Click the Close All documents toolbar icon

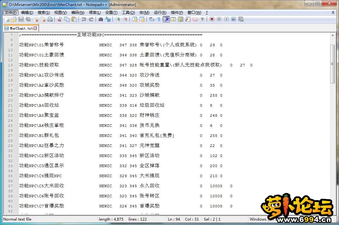point(43,20)
